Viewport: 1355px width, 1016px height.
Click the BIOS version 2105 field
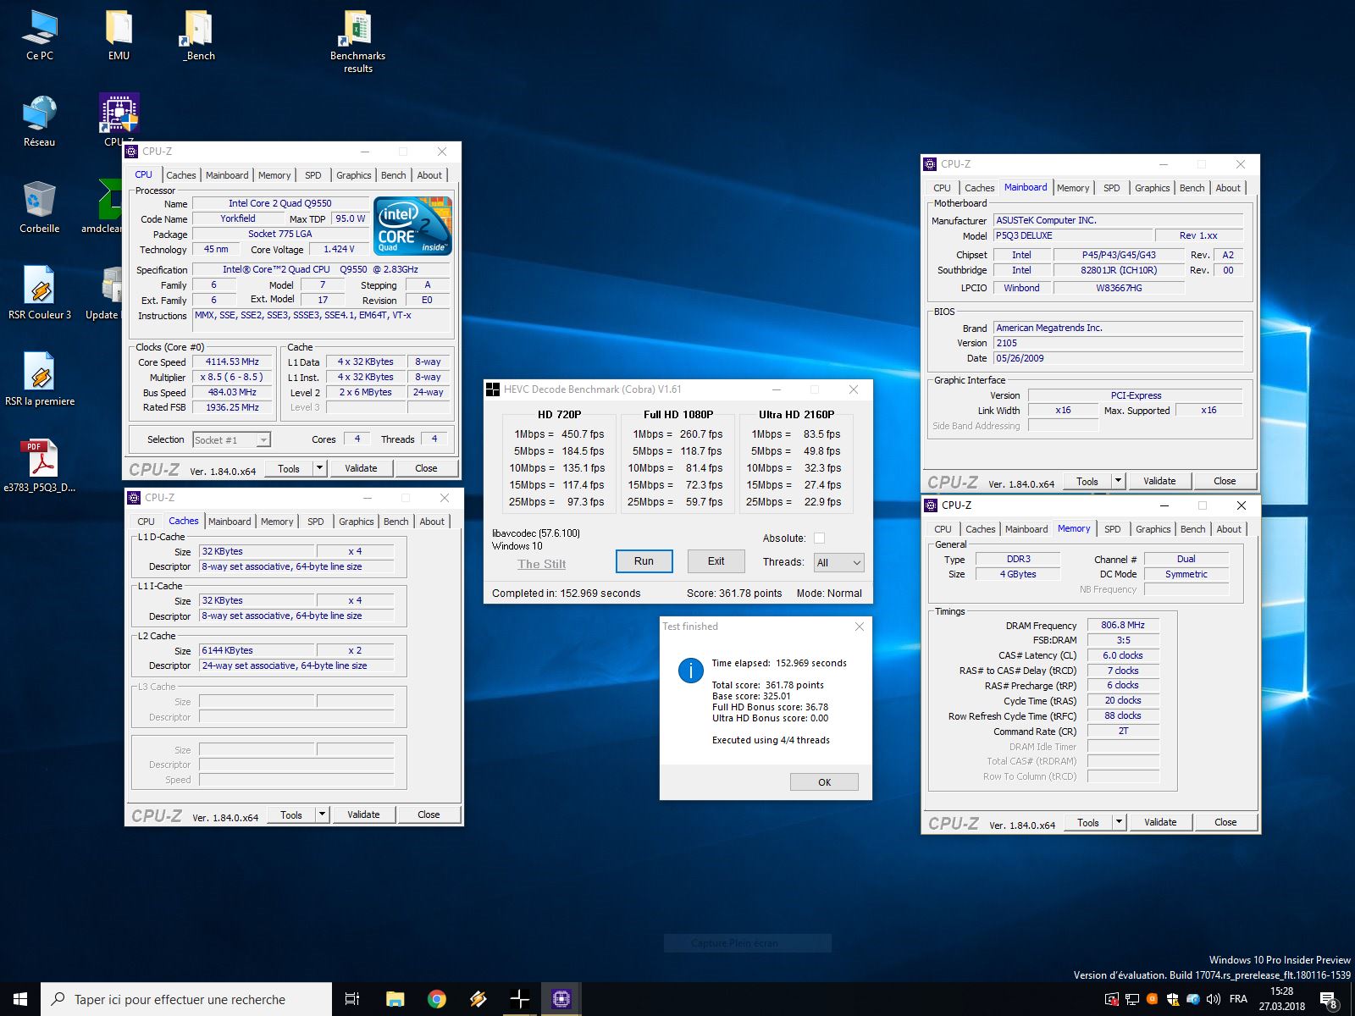[1118, 343]
